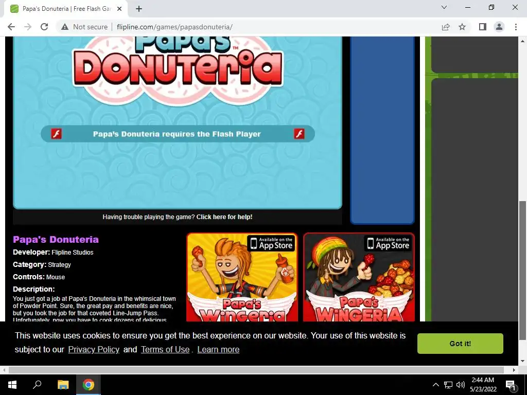Open the red Papa's Wingeria ad
The image size is (527, 395).
[x=359, y=277]
